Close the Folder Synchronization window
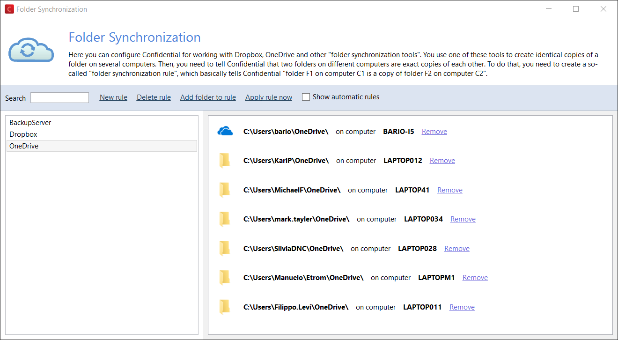618x340 pixels. pyautogui.click(x=603, y=9)
